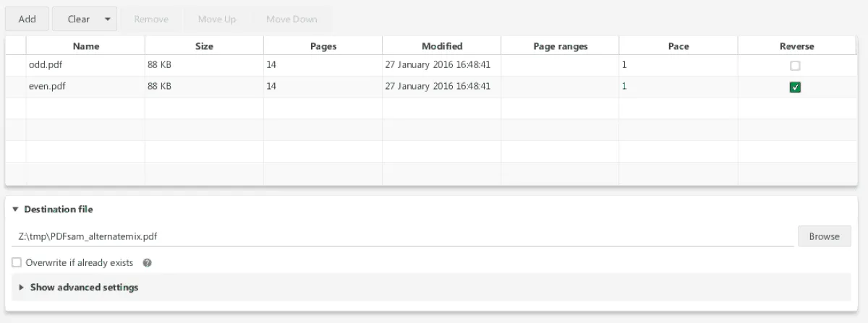The height and width of the screenshot is (323, 868).
Task: Select the even.pdf row
Action: point(85,86)
